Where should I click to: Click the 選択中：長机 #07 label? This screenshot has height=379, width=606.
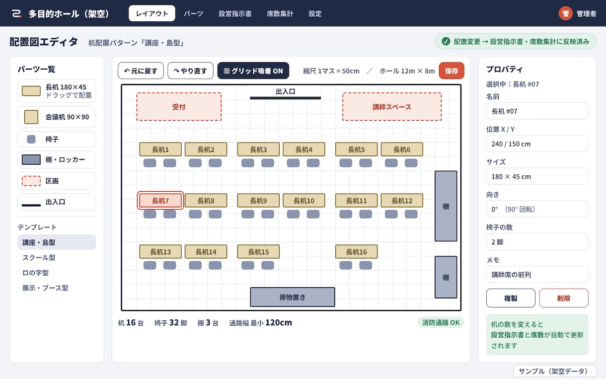pos(513,84)
